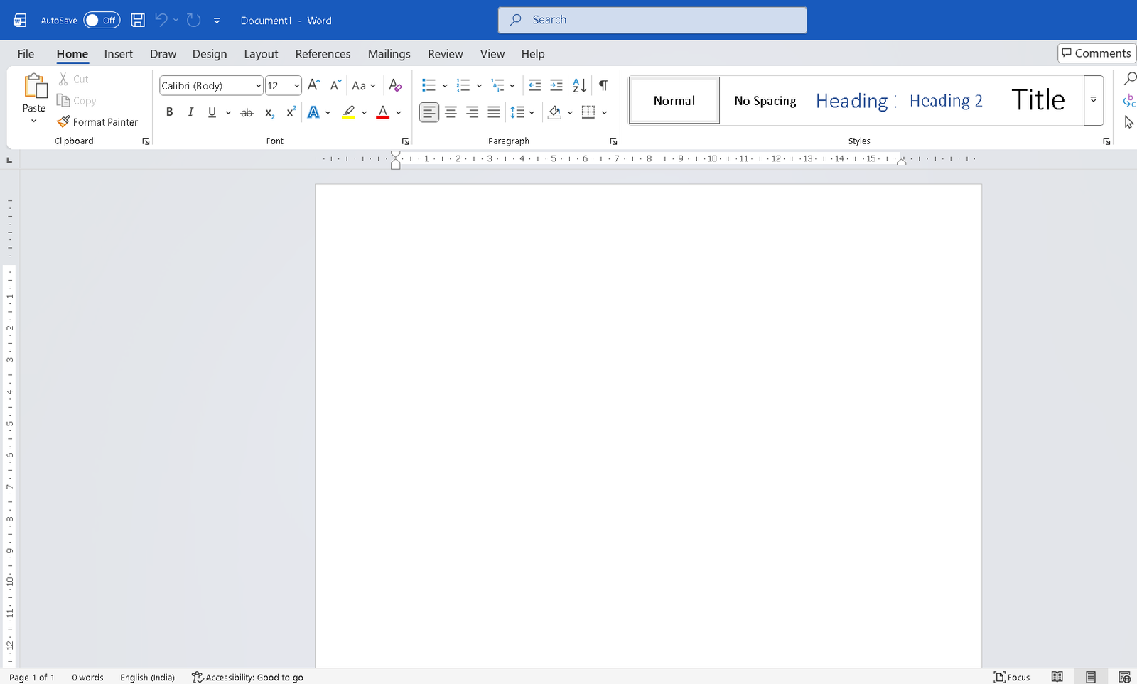Viewport: 1137px width, 684px height.
Task: Click the Comments button
Action: click(x=1096, y=53)
